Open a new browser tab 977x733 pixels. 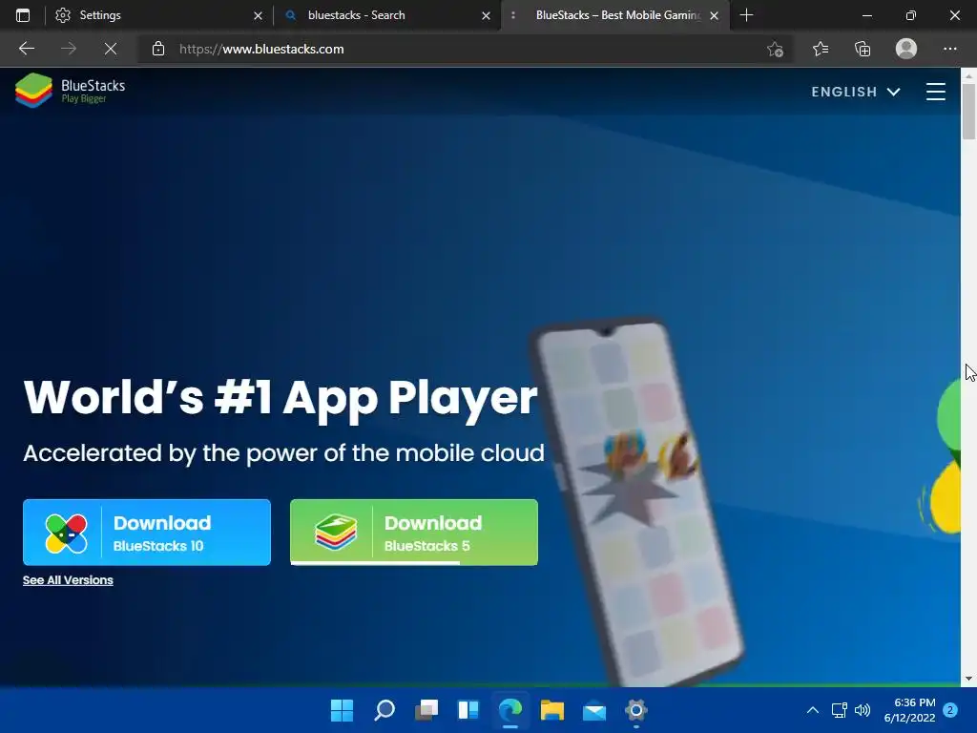pos(746,15)
